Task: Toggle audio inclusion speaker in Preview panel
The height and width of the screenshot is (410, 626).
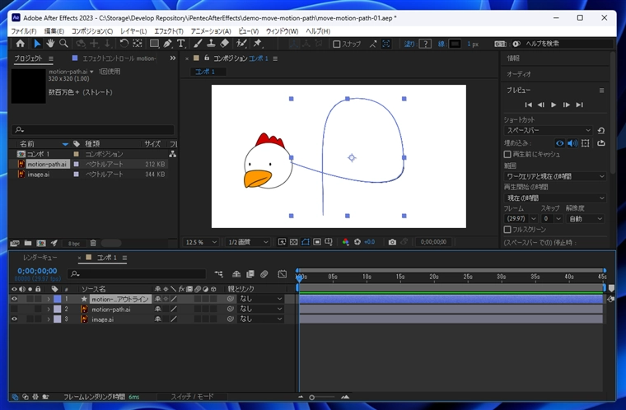Action: click(572, 143)
